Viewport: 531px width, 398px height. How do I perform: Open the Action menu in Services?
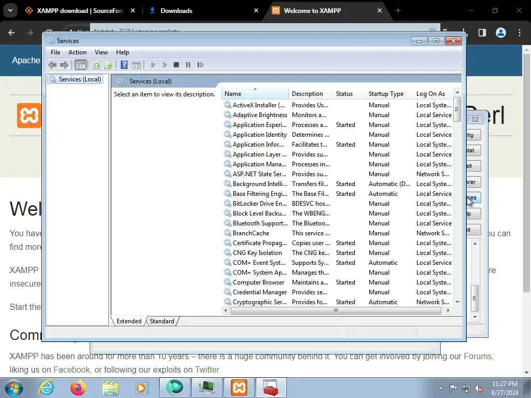click(77, 52)
